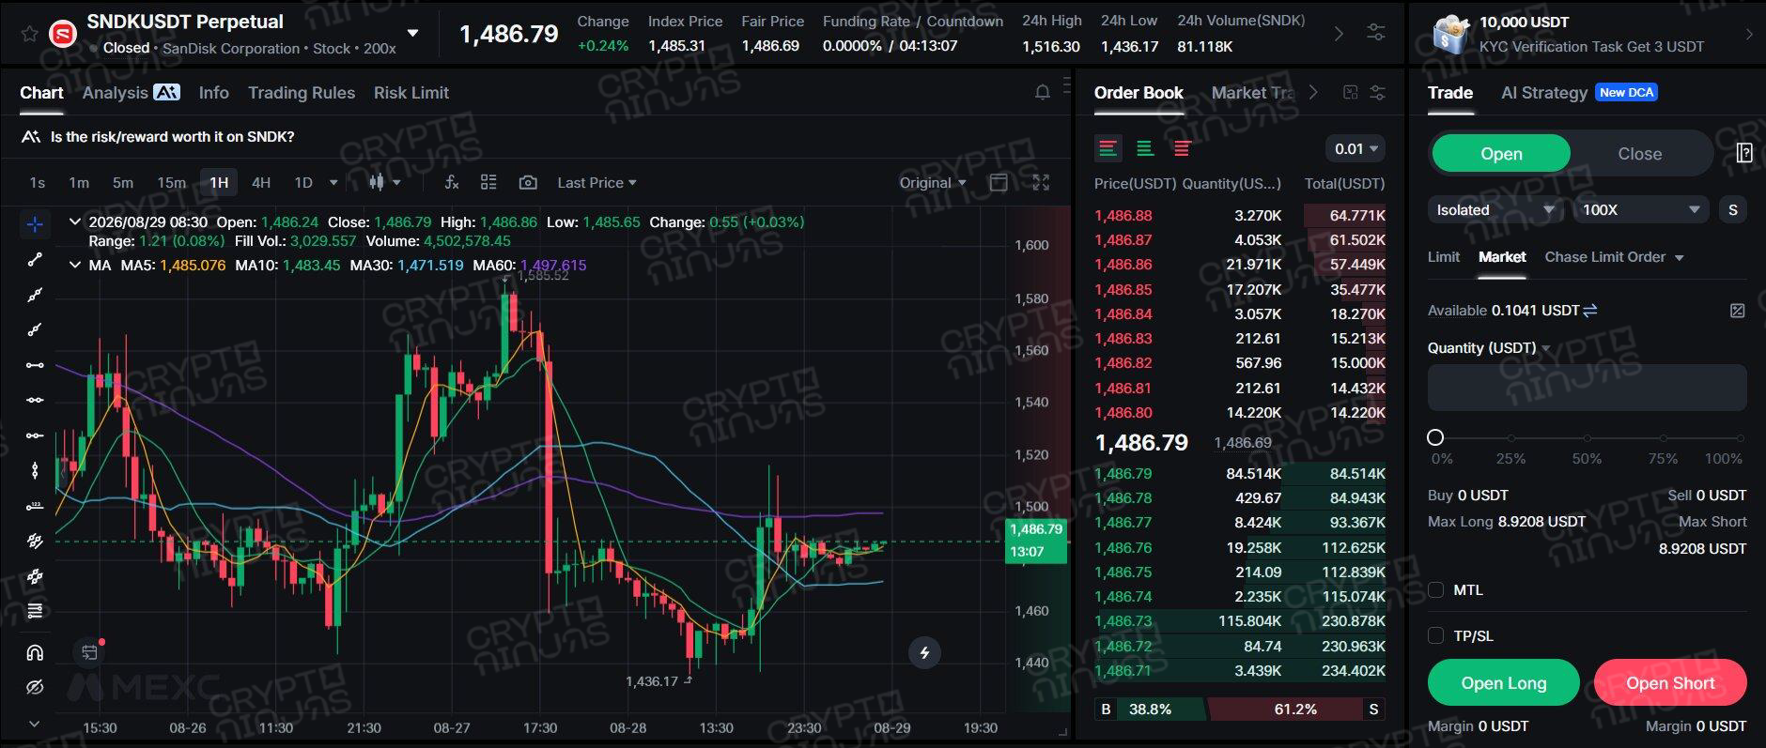Open the Risk Limit tab
1766x748 pixels.
[411, 92]
